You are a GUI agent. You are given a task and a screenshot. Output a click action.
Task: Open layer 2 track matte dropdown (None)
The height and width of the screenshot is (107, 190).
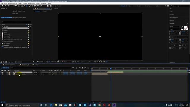coord(45,74)
